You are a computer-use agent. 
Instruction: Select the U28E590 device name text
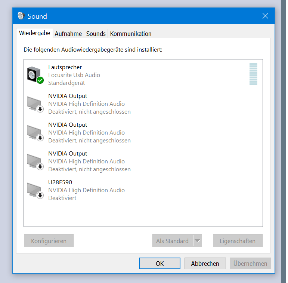(60, 182)
